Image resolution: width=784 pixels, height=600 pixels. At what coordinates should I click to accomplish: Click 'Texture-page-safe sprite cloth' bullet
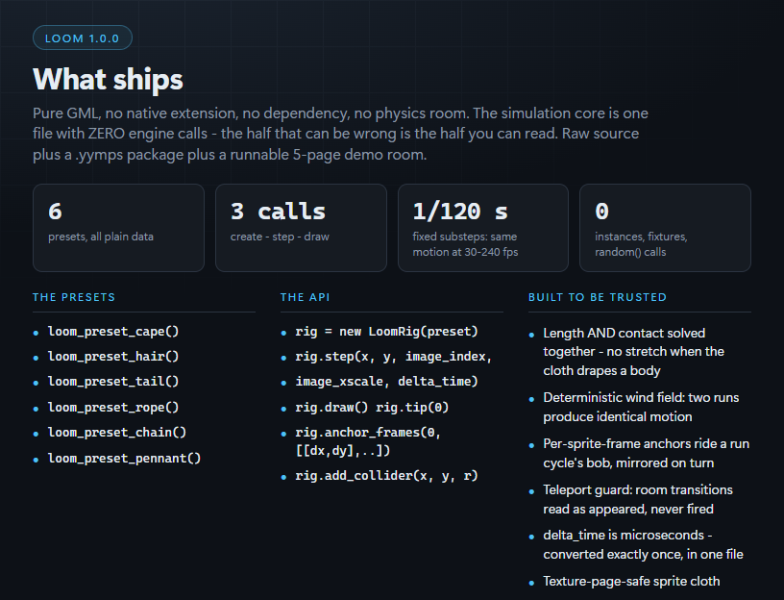[631, 582]
